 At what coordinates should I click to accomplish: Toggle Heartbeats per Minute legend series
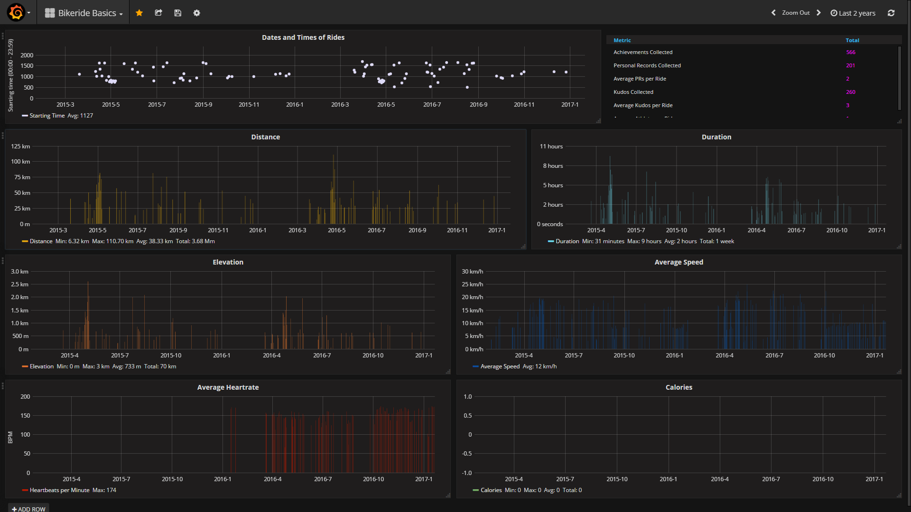click(x=59, y=490)
